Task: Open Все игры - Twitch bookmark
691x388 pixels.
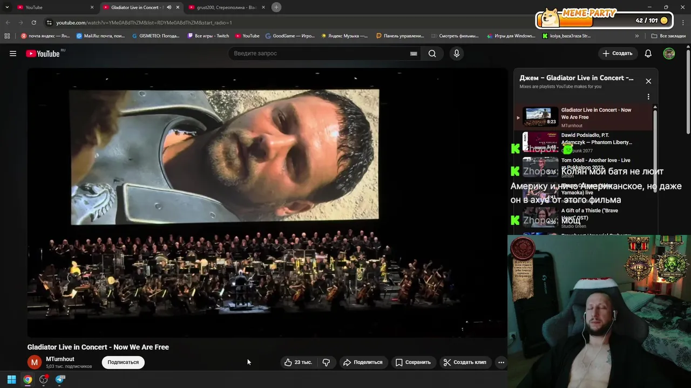Action: (208, 36)
